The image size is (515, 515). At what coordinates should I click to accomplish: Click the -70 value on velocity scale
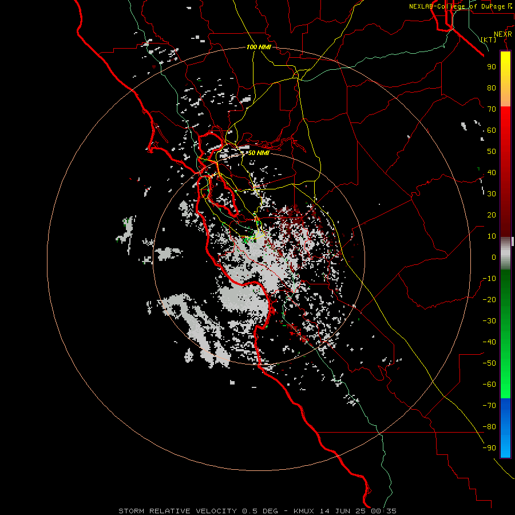pos(489,406)
